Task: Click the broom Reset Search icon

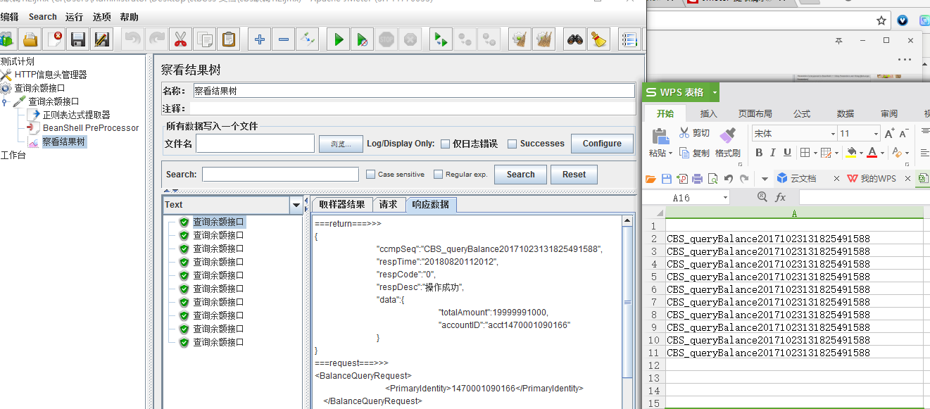Action: (598, 40)
